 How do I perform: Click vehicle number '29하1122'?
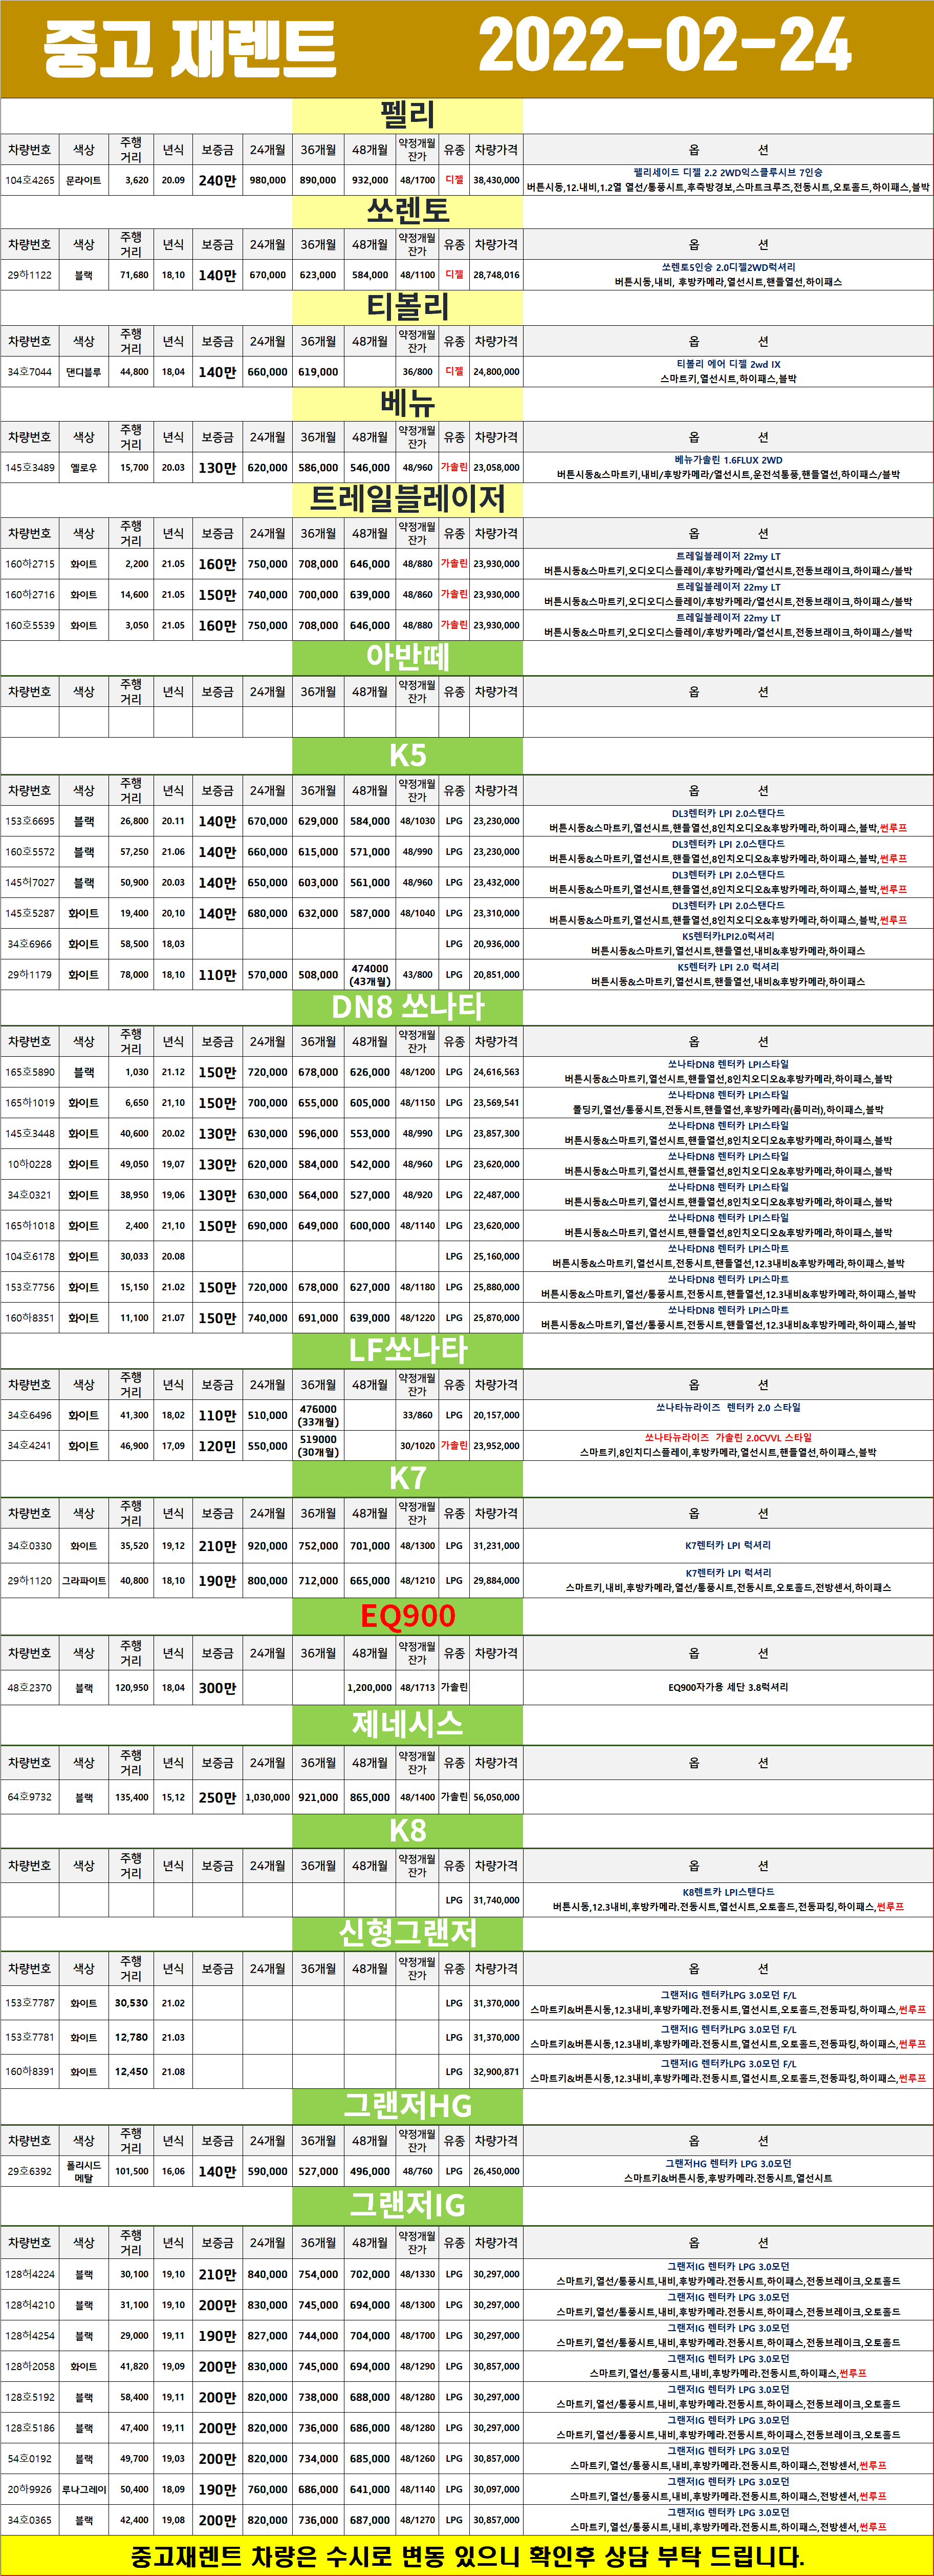click(x=30, y=275)
